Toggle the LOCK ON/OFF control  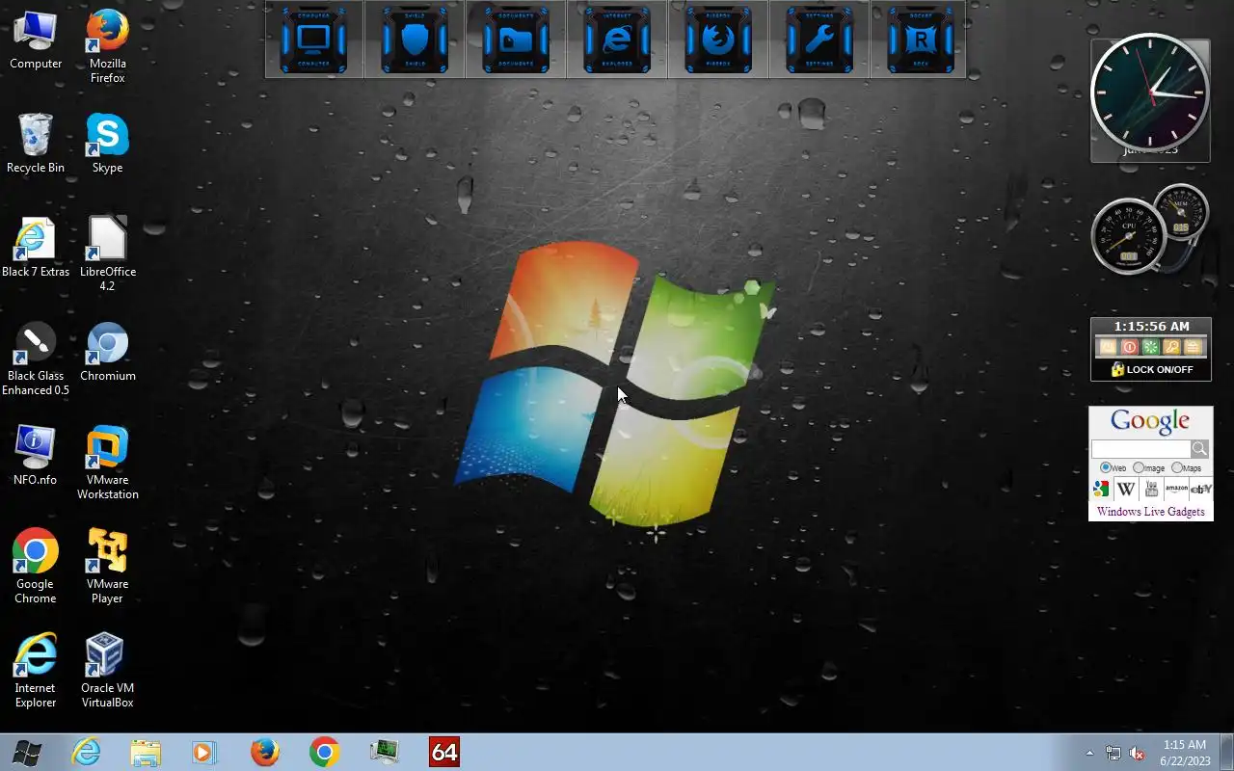coord(1151,369)
